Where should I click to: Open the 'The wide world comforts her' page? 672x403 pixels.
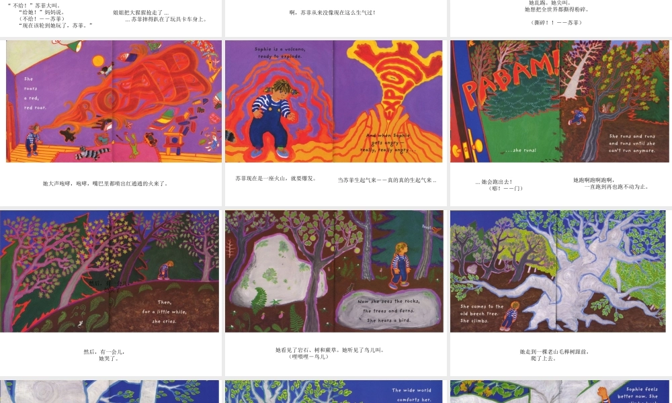pyautogui.click(x=334, y=392)
